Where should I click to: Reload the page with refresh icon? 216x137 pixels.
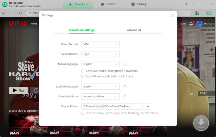(21, 13)
